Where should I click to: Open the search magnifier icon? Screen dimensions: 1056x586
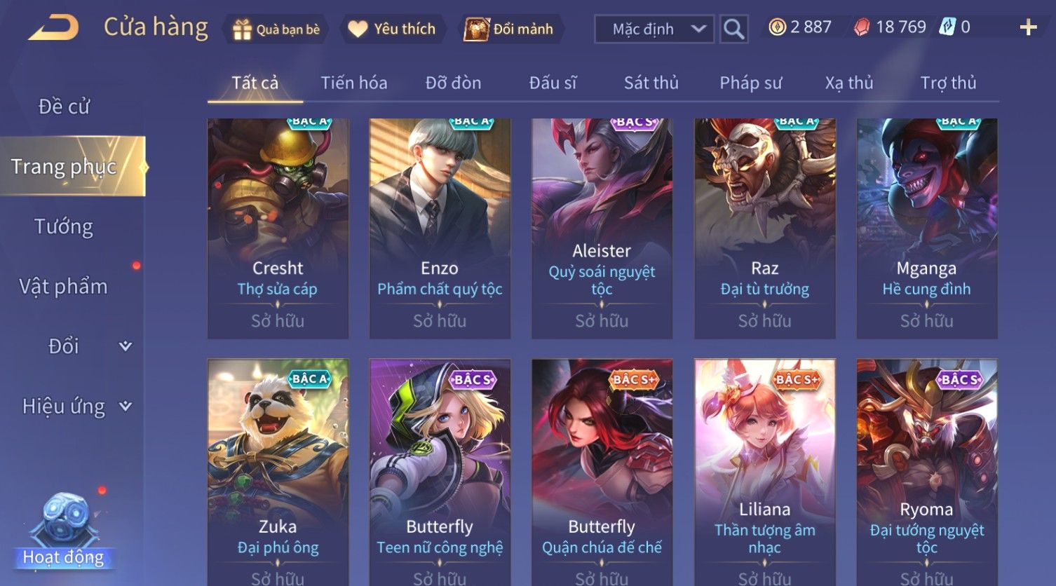click(733, 29)
